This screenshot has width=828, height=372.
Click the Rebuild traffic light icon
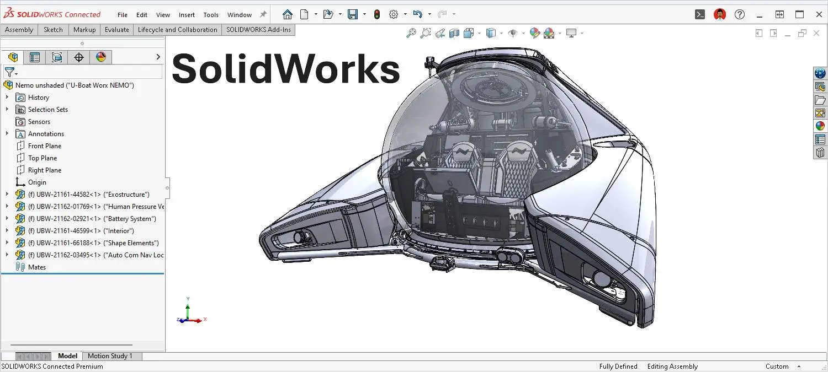click(x=377, y=14)
